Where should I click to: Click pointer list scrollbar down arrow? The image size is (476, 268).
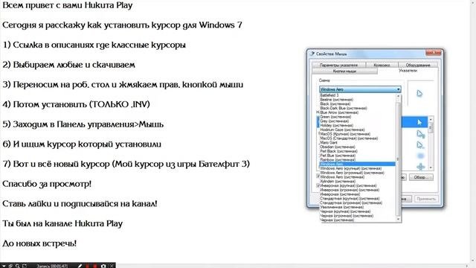click(x=431, y=167)
